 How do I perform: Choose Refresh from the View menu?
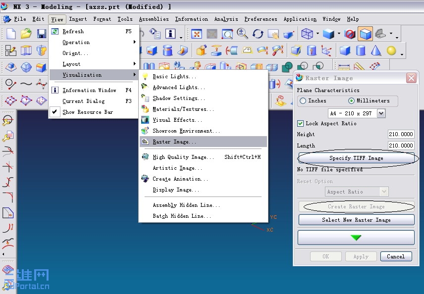94,31
